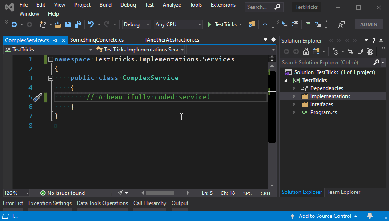Click the No issues found indicator
This screenshot has width=389, height=221.
63,193
